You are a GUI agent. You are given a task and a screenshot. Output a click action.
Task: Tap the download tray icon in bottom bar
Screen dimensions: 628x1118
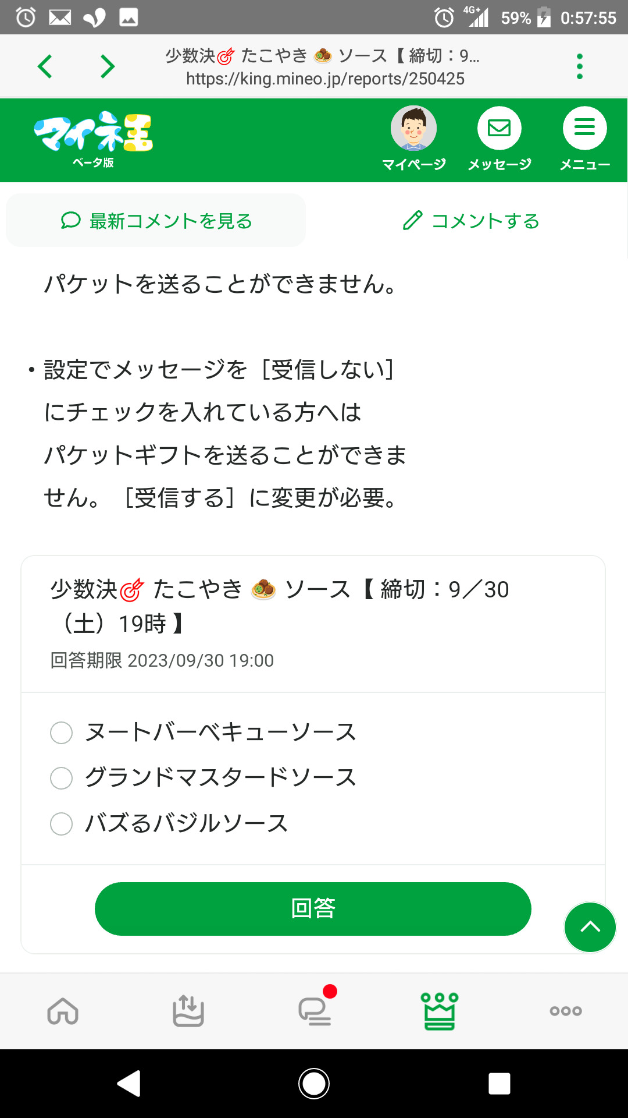click(188, 1011)
